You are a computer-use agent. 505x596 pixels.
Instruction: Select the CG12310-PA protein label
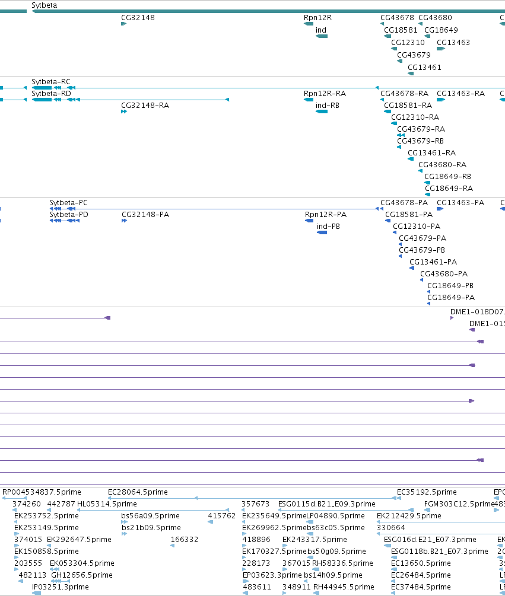click(417, 226)
